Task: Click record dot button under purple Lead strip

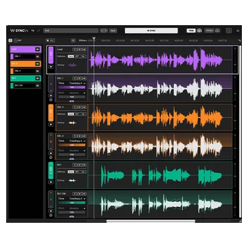Action: (51, 67)
